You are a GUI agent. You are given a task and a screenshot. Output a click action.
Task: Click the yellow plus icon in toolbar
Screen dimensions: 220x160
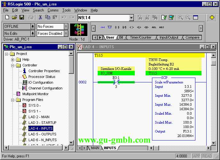coord(212,18)
